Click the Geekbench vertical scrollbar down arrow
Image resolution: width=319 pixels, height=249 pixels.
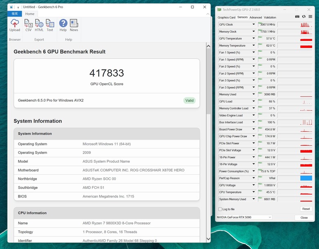(x=208, y=239)
